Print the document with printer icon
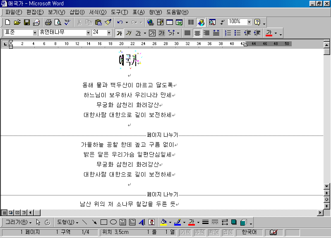This screenshot has height=238, width=331. [x=48, y=22]
